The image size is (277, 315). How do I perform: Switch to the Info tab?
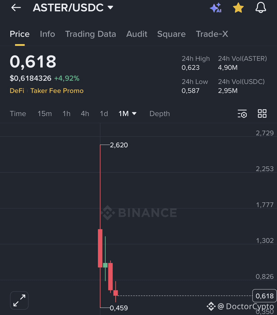(47, 34)
